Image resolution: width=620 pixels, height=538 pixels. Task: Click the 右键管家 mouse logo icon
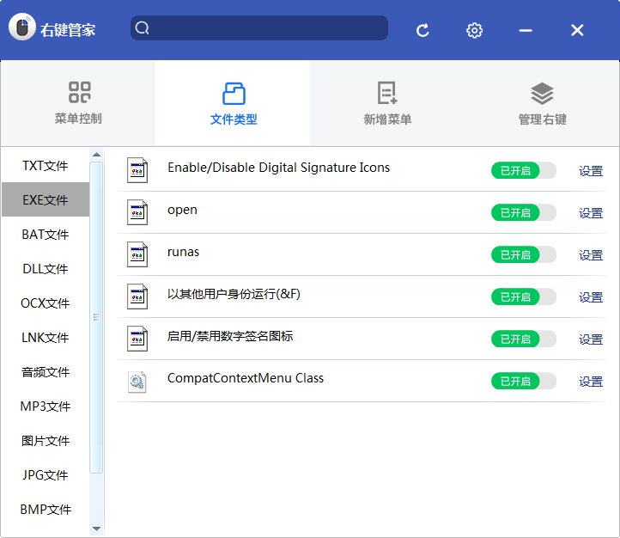(x=22, y=28)
